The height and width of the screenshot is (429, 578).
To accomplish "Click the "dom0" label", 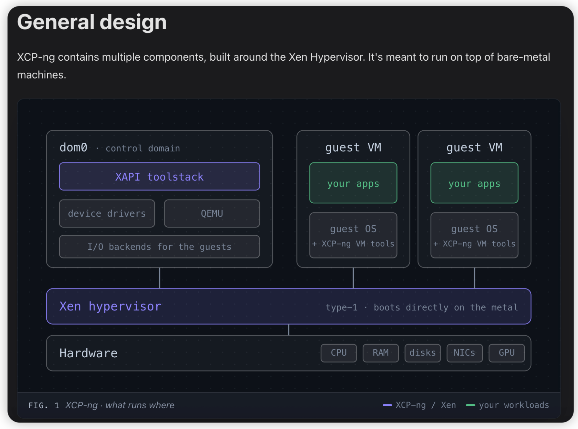I will (x=73, y=148).
